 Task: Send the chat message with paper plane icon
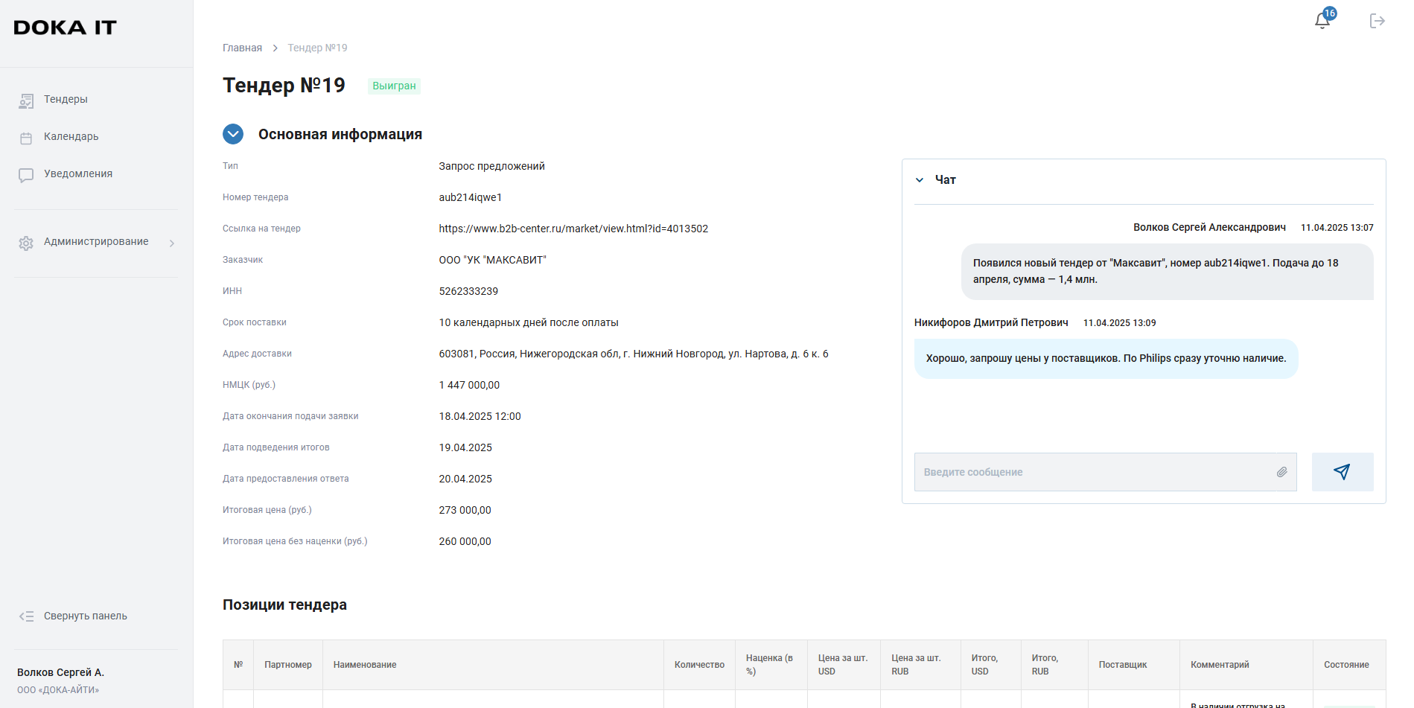(x=1342, y=472)
